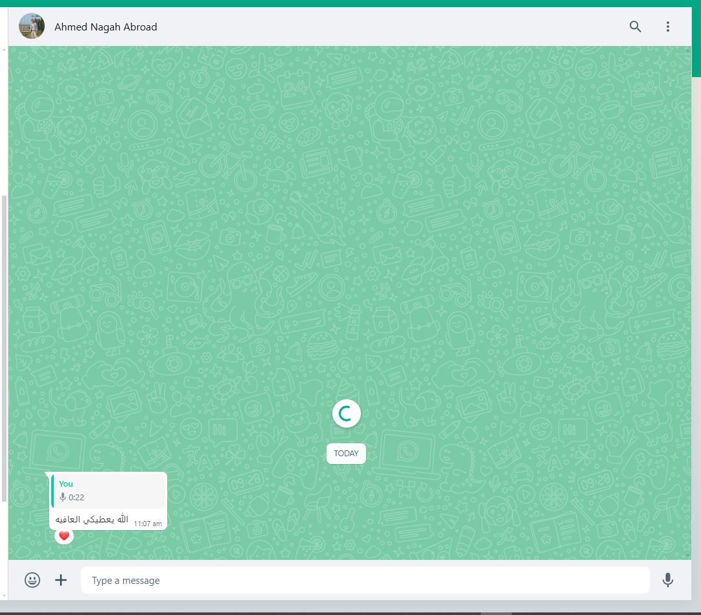Start recording with the microphone icon
The image size is (701, 615).
tap(667, 580)
